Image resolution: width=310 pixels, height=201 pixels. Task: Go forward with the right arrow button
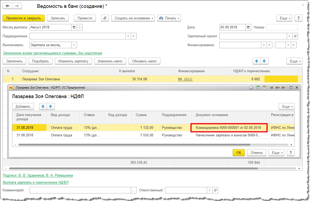click(17, 6)
